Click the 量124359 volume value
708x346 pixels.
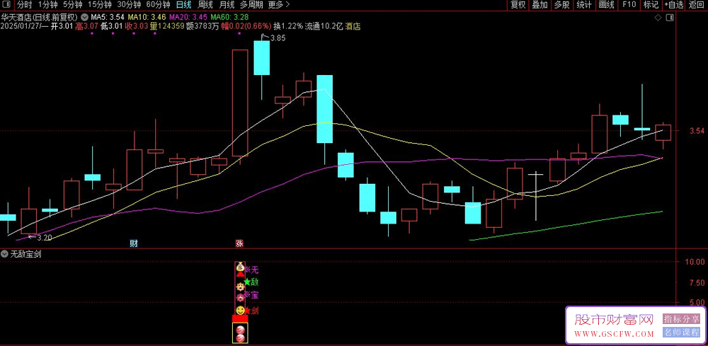168,26
